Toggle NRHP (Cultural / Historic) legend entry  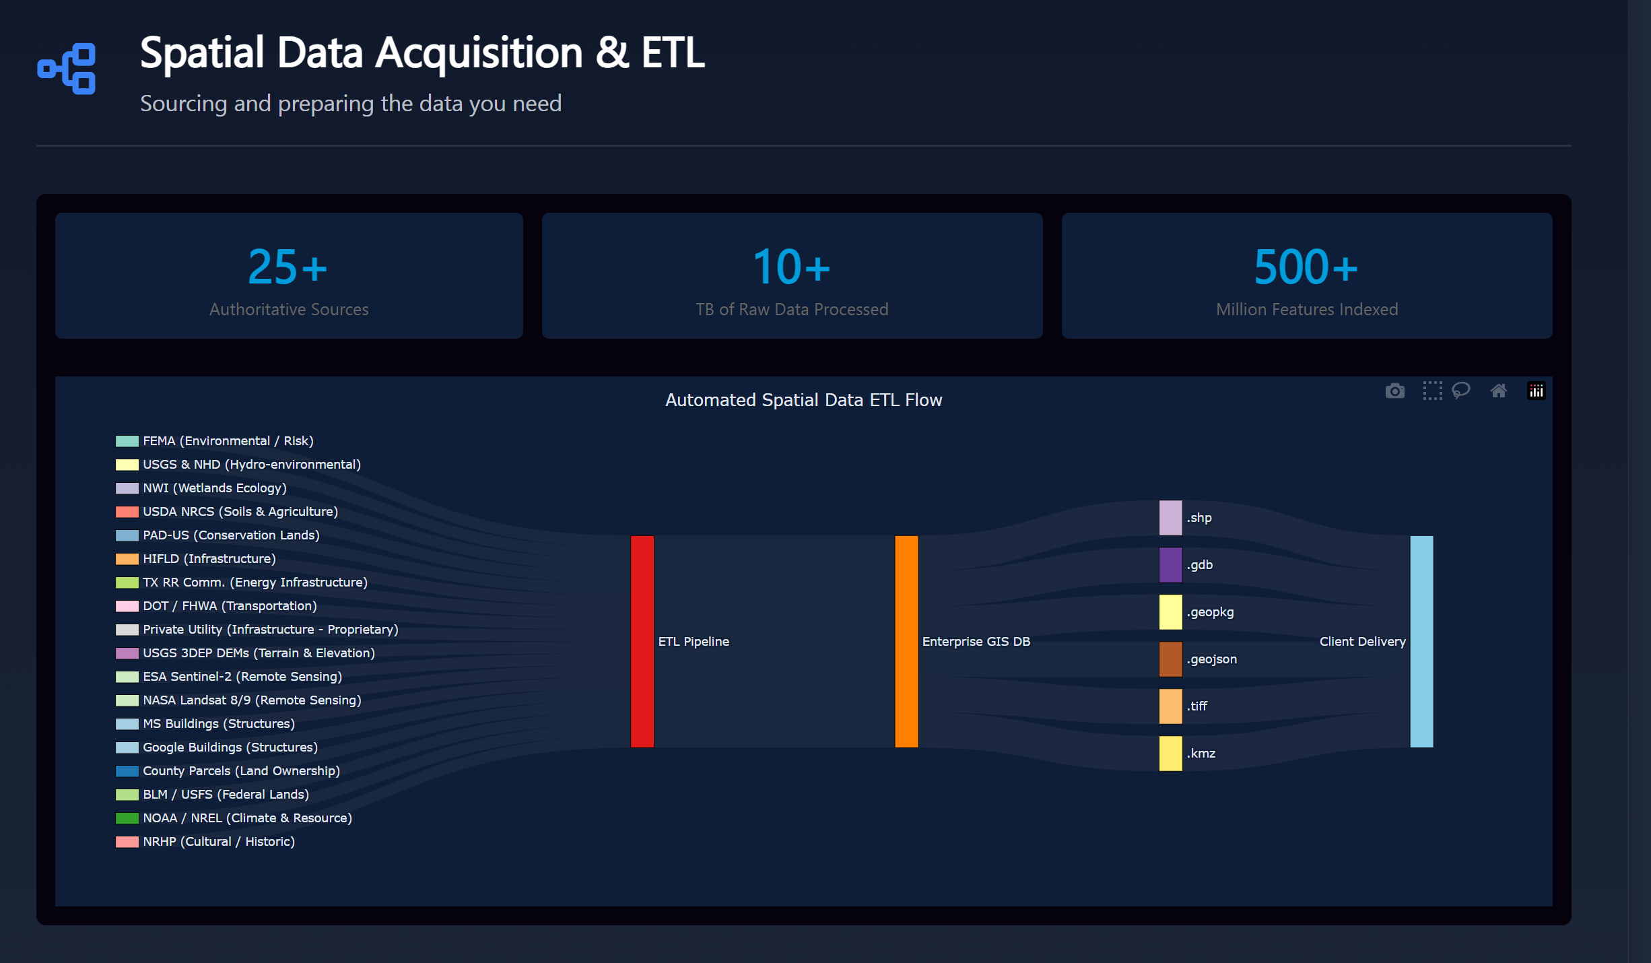tap(217, 841)
